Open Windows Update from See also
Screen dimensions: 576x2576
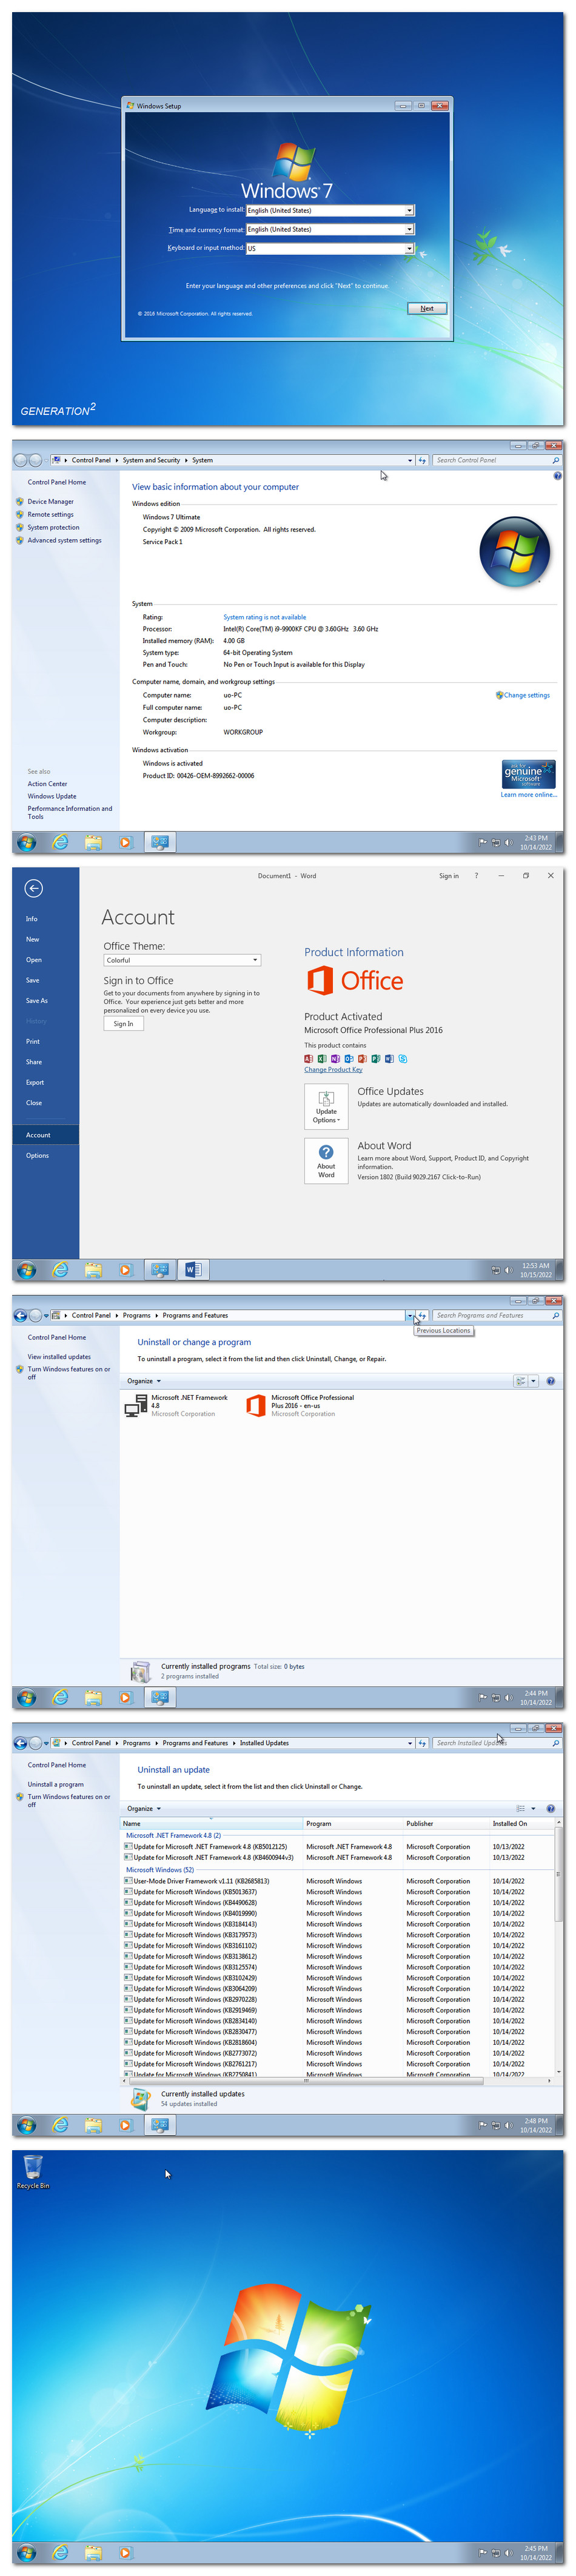pyautogui.click(x=52, y=796)
